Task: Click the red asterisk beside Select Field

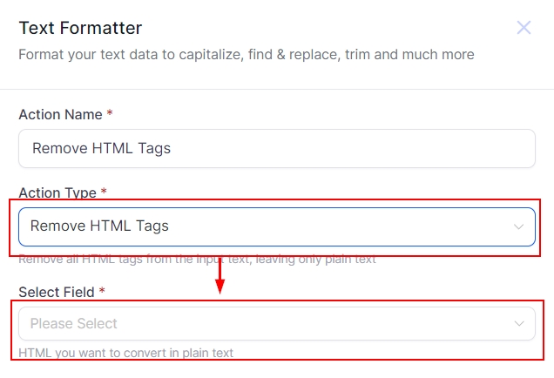Action: pyautogui.click(x=102, y=292)
